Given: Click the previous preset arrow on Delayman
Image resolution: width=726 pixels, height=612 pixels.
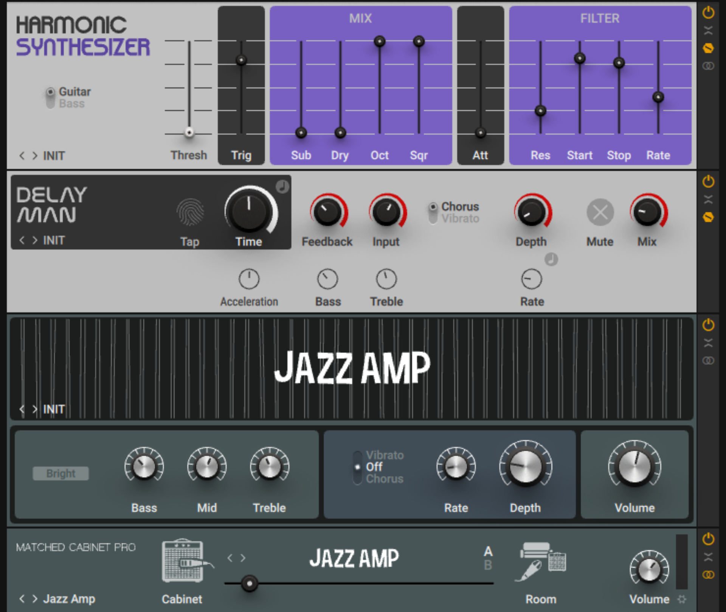Looking at the screenshot, I should pos(23,240).
